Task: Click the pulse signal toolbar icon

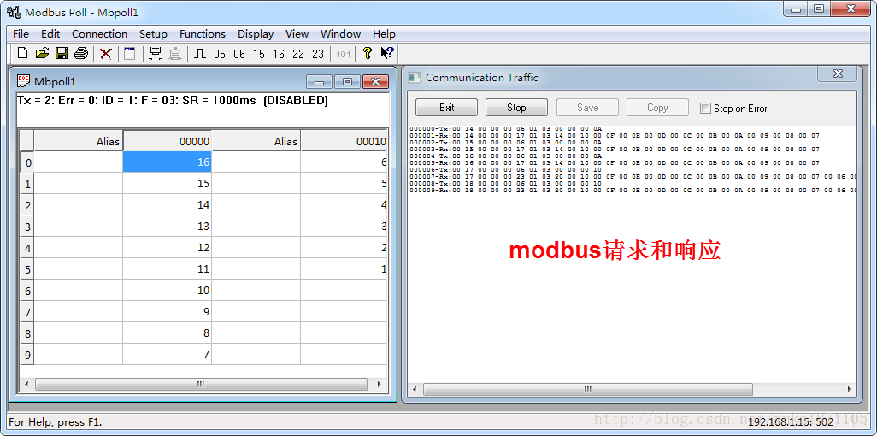Action: (x=200, y=54)
